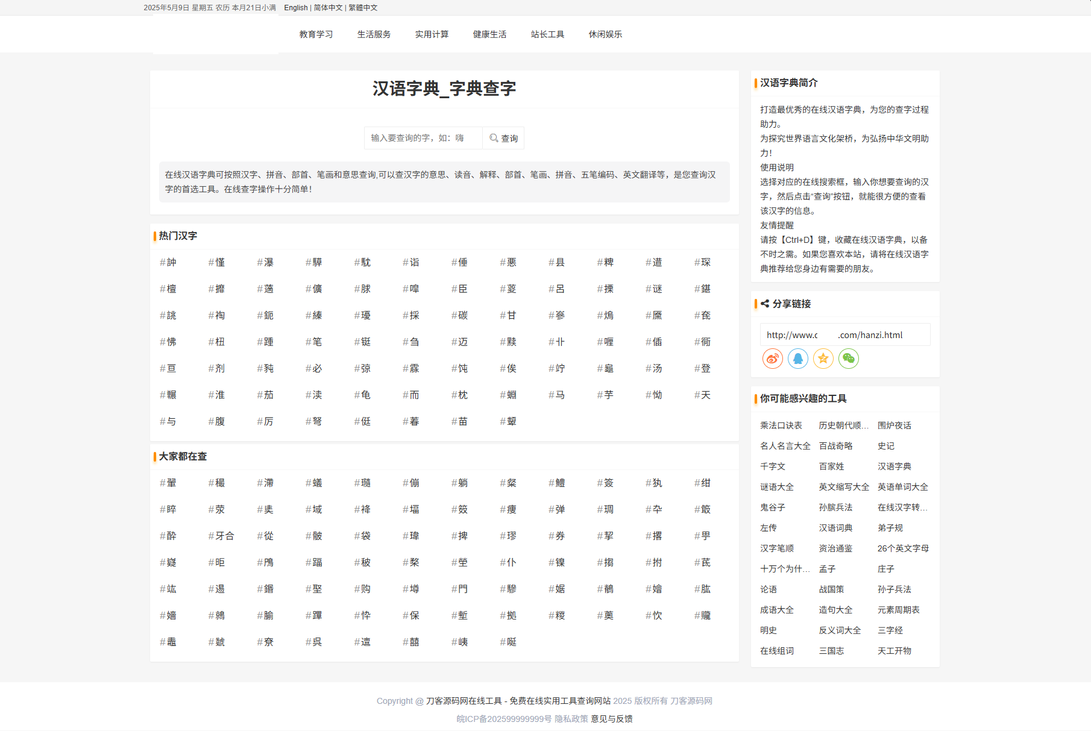Open the 元素周期表 tool link
Screen dimensions: 1091x731
point(898,610)
